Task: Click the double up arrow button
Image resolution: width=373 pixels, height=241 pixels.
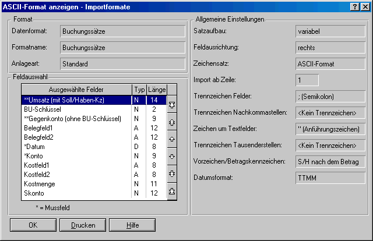Action: click(x=171, y=123)
